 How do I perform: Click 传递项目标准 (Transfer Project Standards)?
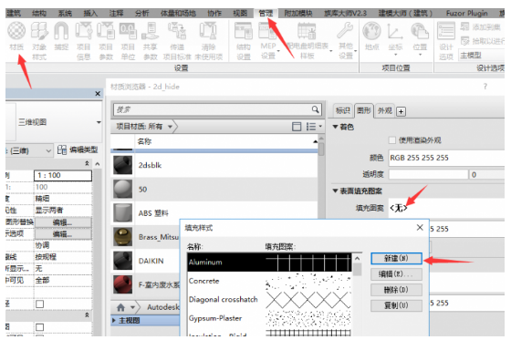click(x=177, y=40)
